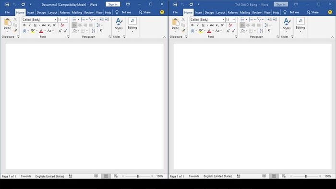Screen dimensions: 336x189
Task: Click Bullets list icon in Document1 window
Action: (74, 20)
